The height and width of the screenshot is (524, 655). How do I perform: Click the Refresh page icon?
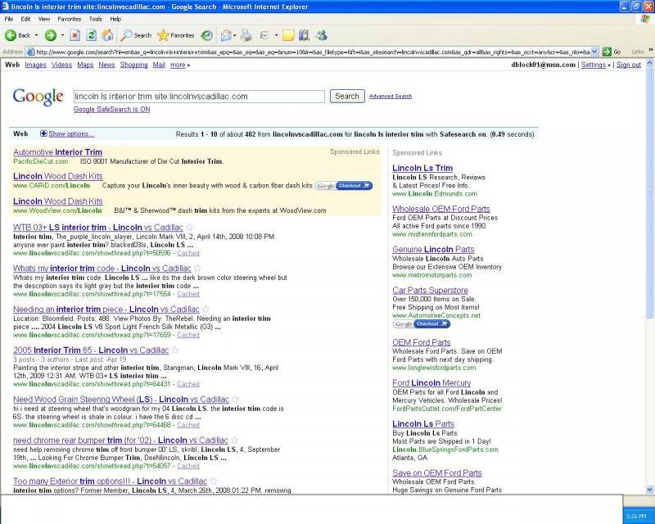pyautogui.click(x=91, y=35)
